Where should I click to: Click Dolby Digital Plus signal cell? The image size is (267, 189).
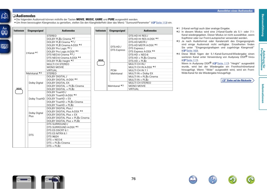(x=37, y=114)
